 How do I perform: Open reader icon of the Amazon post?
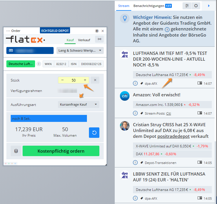point(200,113)
